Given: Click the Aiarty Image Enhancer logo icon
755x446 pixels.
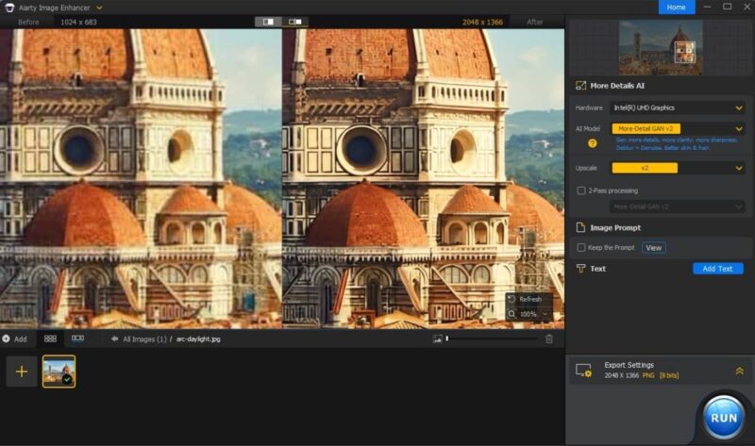Looking at the screenshot, I should (x=9, y=8).
